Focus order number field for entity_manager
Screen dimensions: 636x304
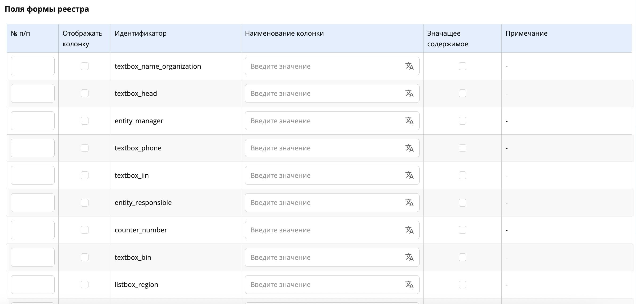[33, 121]
